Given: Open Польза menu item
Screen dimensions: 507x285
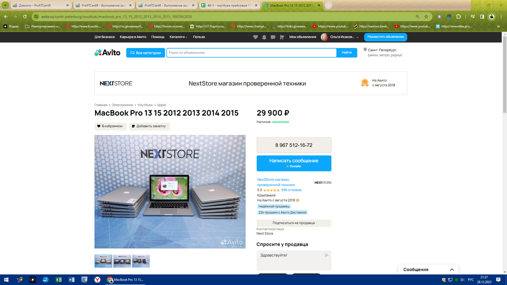Looking at the screenshot, I should pos(199,37).
